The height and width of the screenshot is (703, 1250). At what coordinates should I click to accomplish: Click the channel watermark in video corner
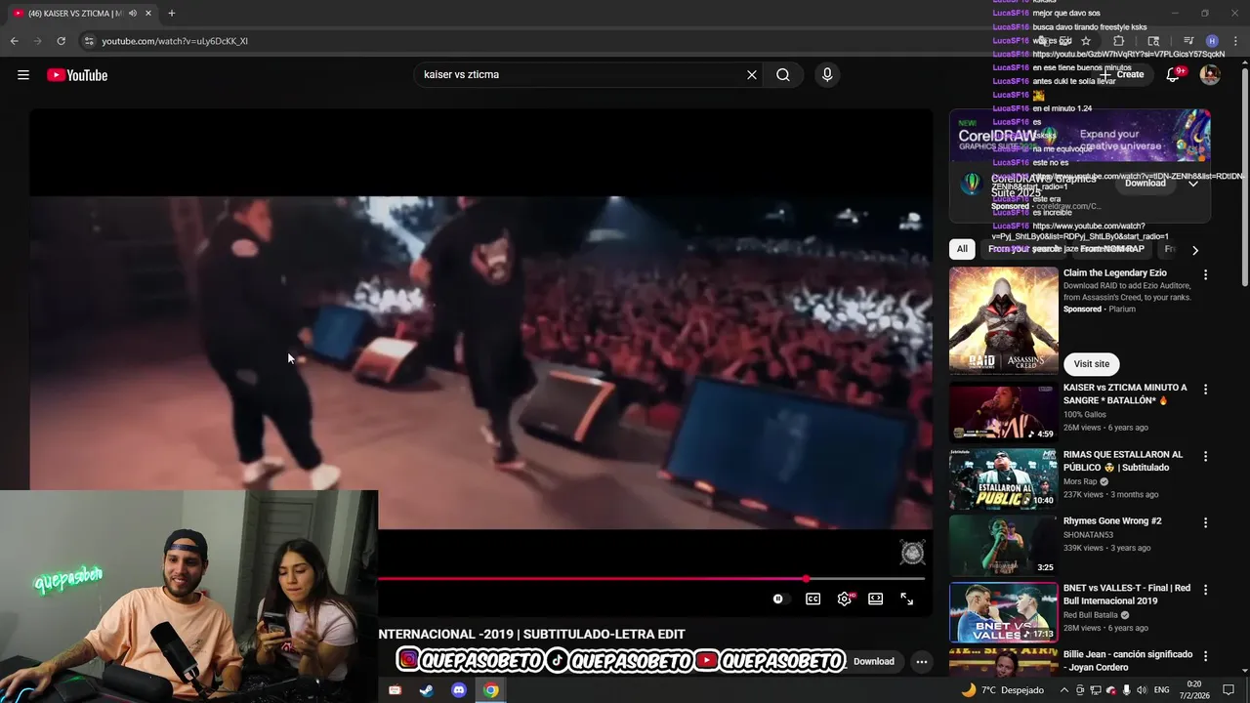912,553
